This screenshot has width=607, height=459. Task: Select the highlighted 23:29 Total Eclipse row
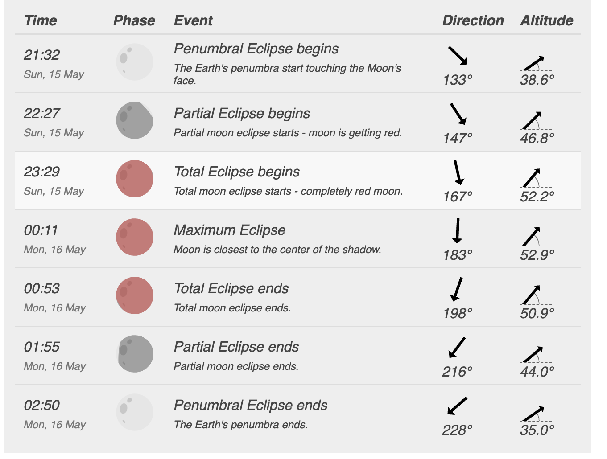click(x=298, y=180)
